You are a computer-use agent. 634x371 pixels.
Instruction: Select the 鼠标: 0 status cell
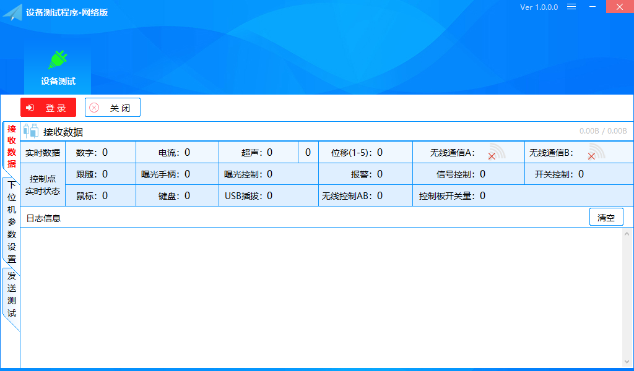click(x=101, y=196)
